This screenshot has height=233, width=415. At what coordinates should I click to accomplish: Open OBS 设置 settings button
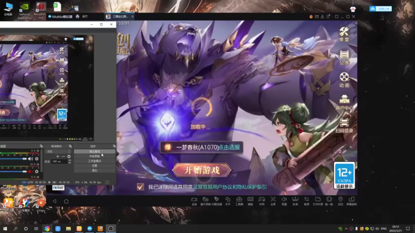(94, 166)
